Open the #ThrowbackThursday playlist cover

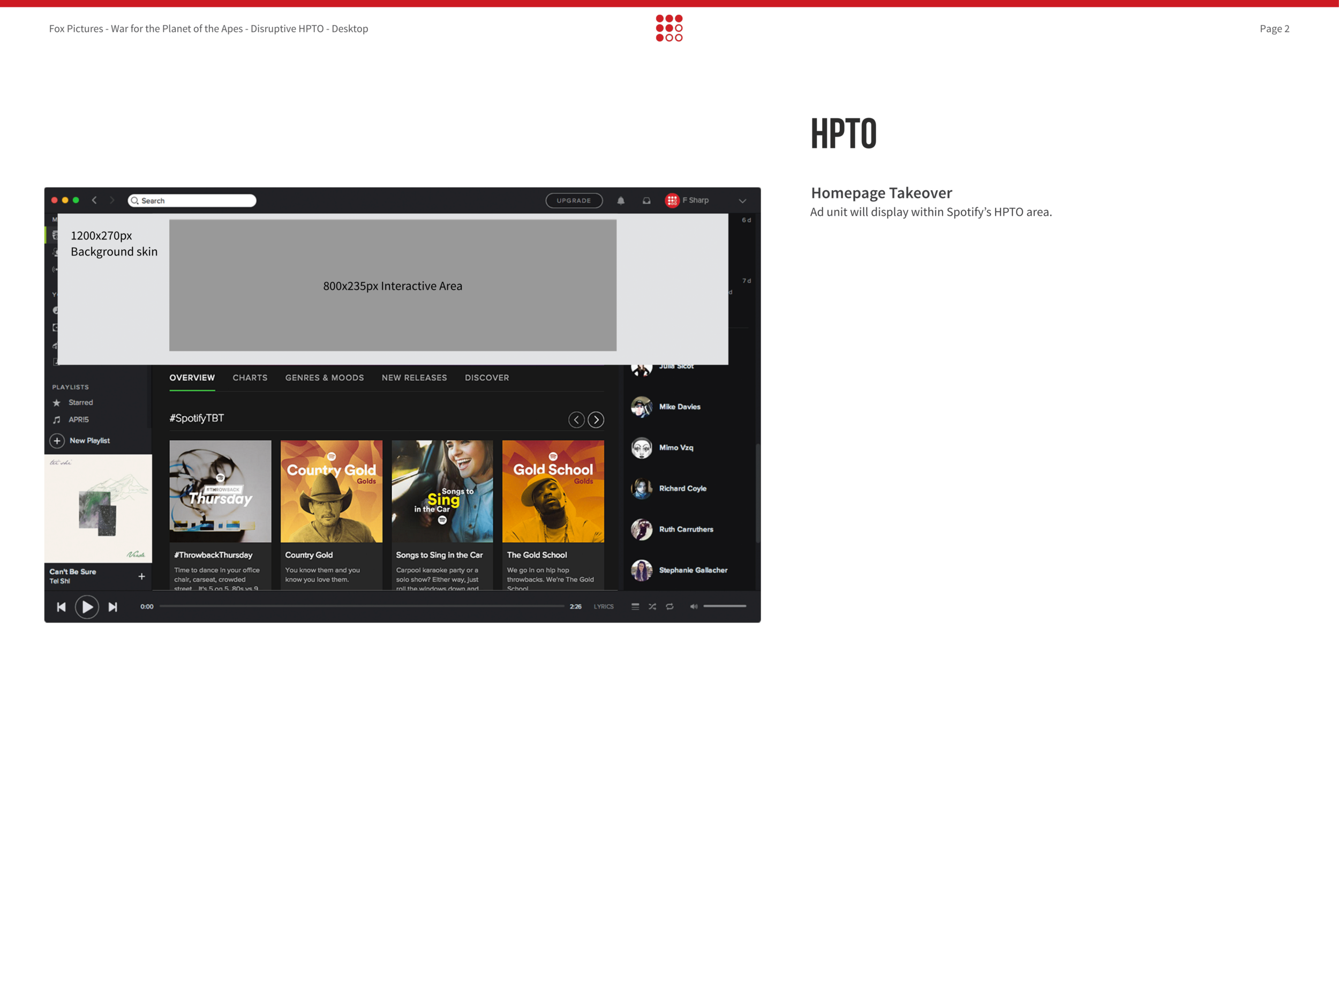tap(220, 492)
